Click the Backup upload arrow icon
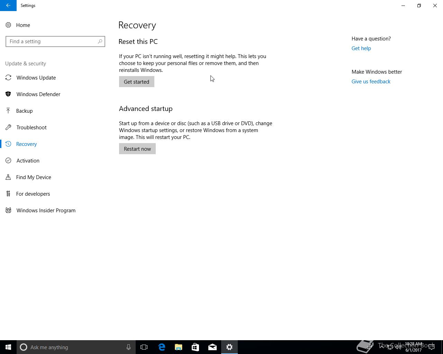Image resolution: width=443 pixels, height=354 pixels. click(8, 111)
